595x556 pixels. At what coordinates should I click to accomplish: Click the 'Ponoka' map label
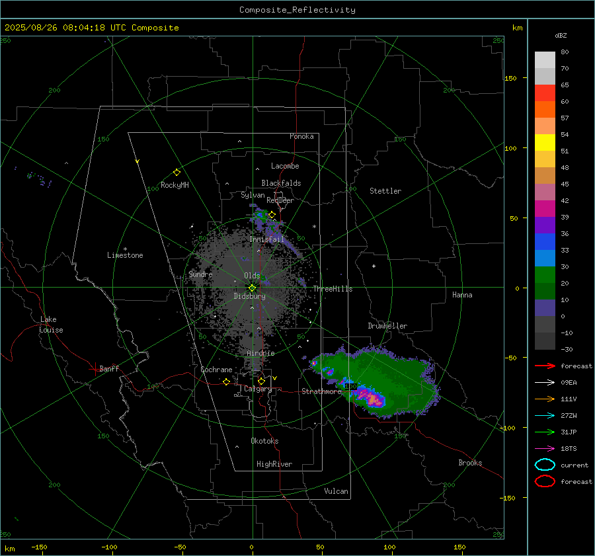pyautogui.click(x=301, y=136)
